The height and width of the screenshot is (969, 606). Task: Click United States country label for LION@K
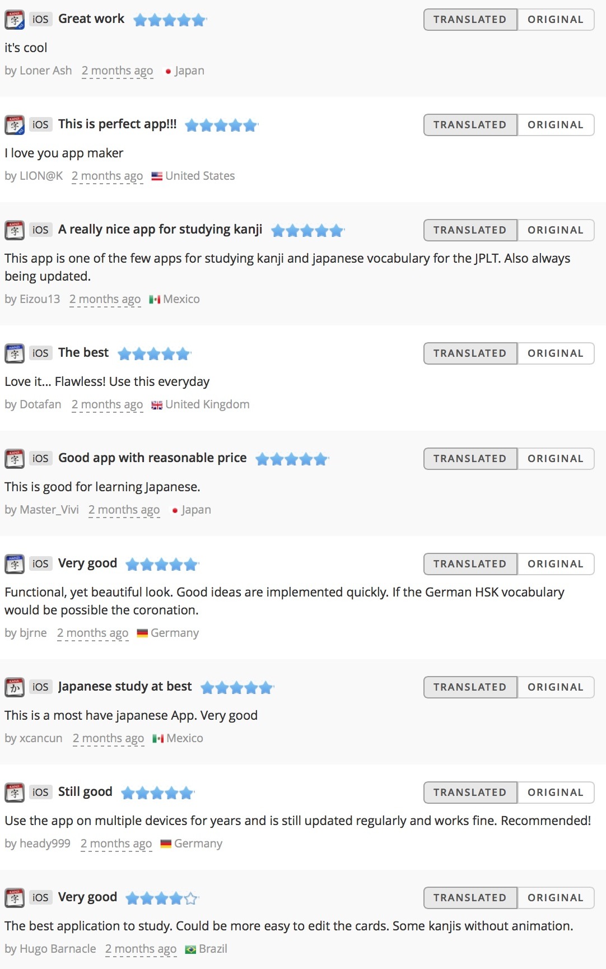(x=200, y=176)
